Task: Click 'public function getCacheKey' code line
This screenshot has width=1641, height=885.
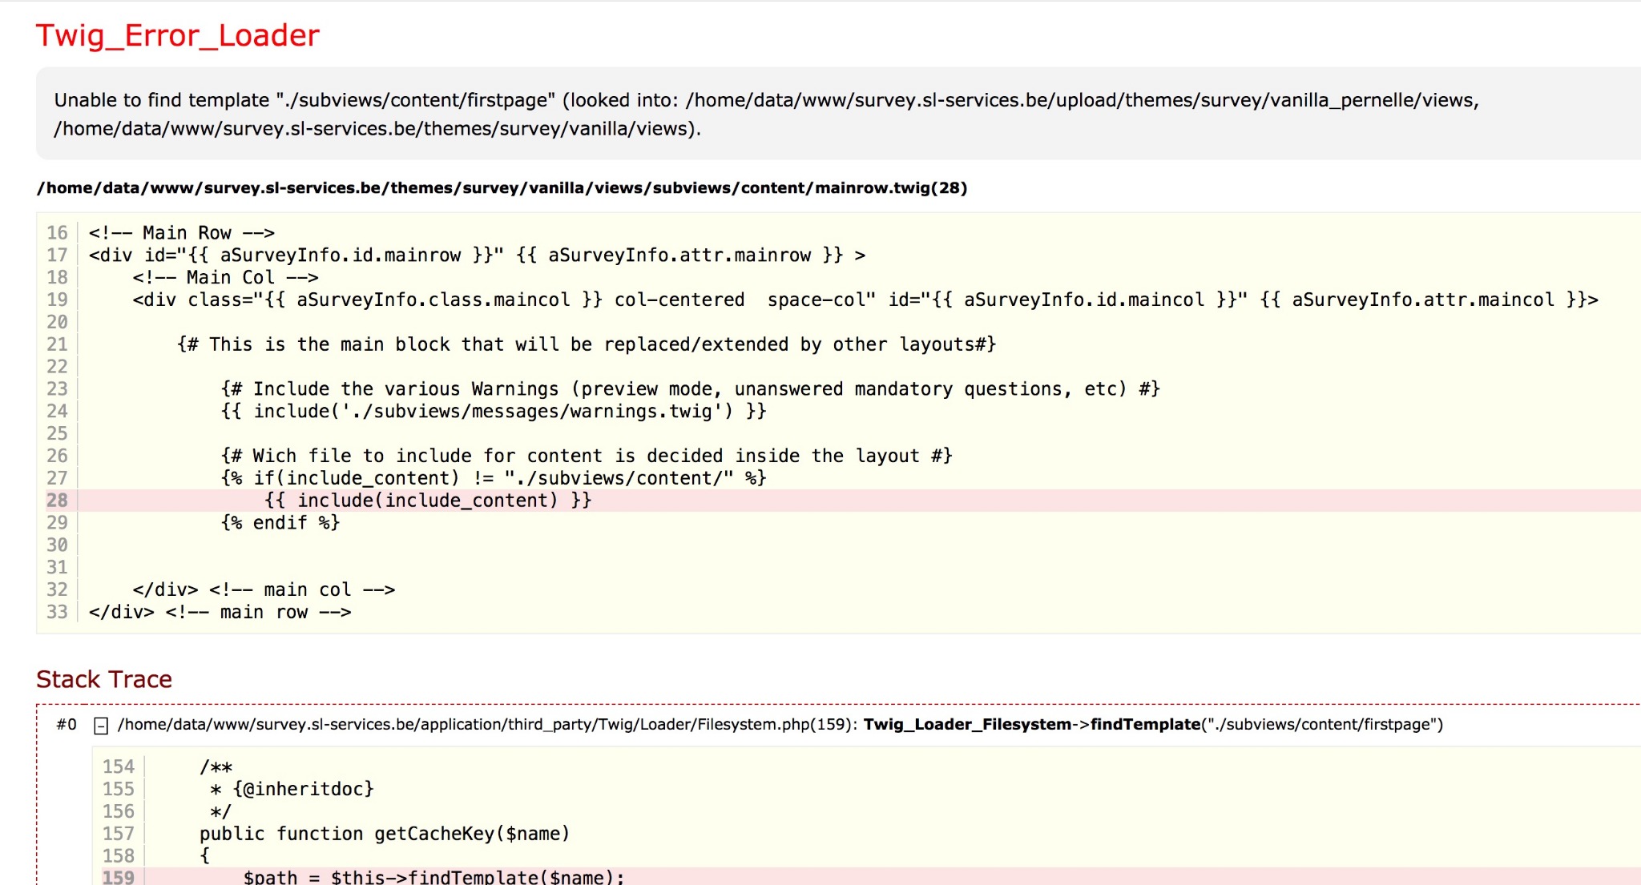Action: 385,834
